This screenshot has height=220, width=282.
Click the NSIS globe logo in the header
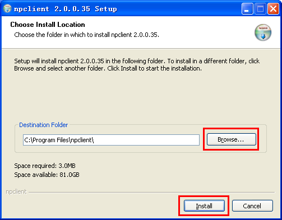(263, 32)
